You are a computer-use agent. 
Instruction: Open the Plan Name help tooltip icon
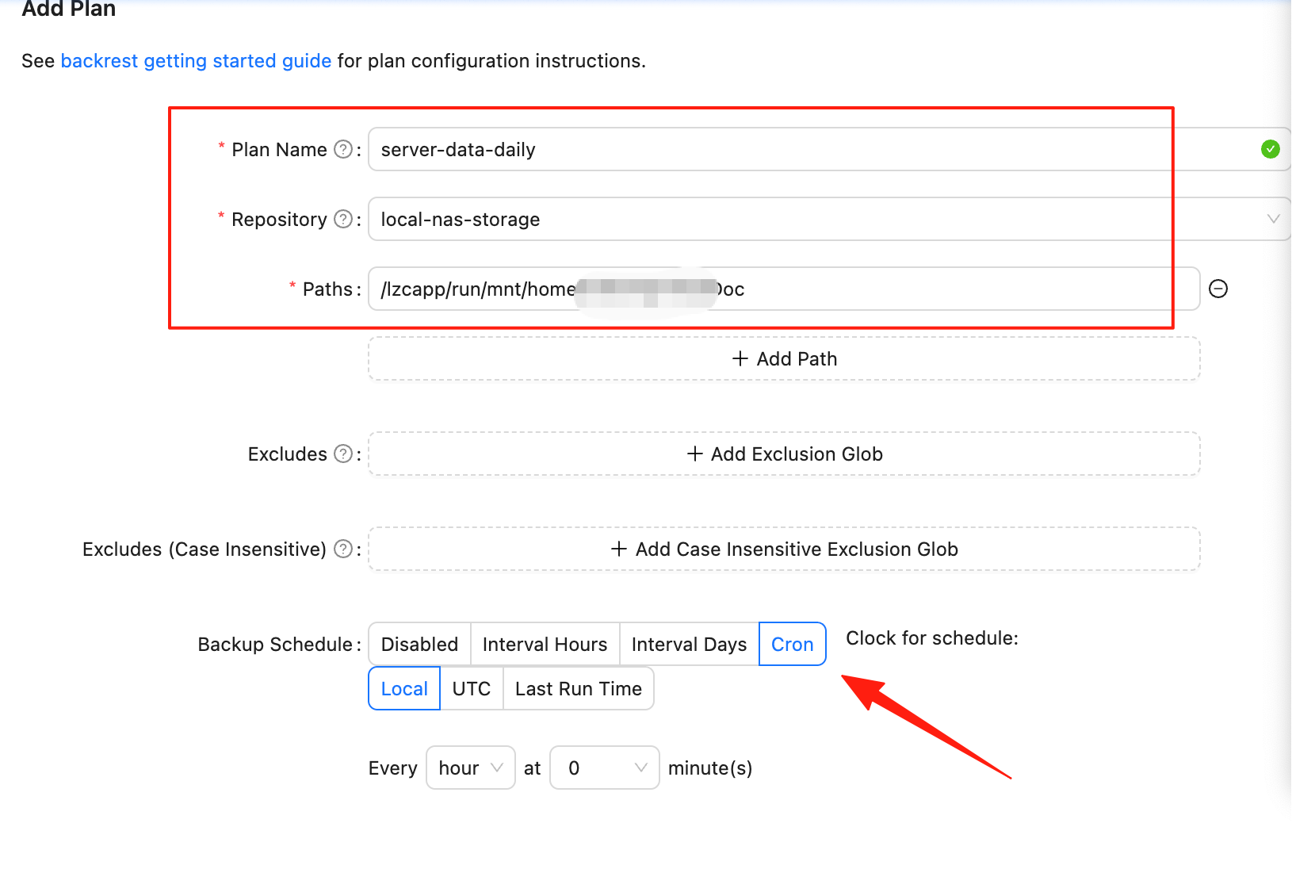[x=343, y=149]
